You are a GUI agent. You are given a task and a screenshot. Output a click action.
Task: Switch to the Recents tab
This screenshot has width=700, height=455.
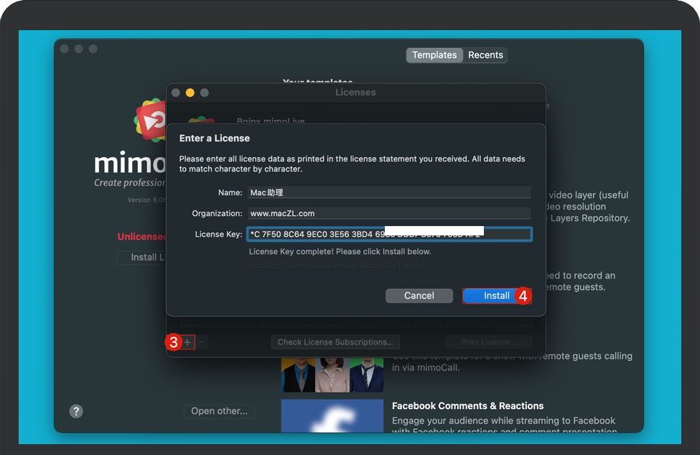tap(485, 55)
